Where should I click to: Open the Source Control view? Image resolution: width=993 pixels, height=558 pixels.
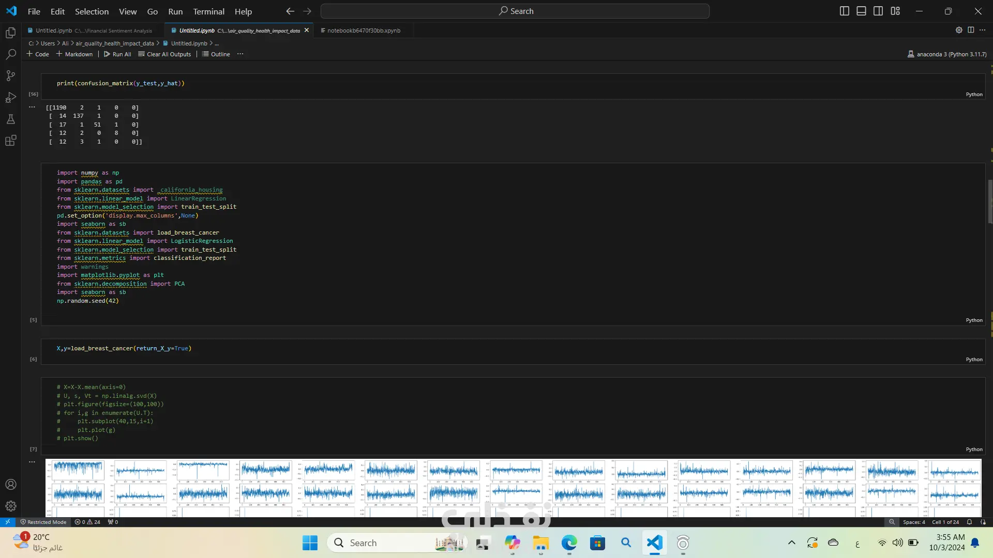point(10,76)
